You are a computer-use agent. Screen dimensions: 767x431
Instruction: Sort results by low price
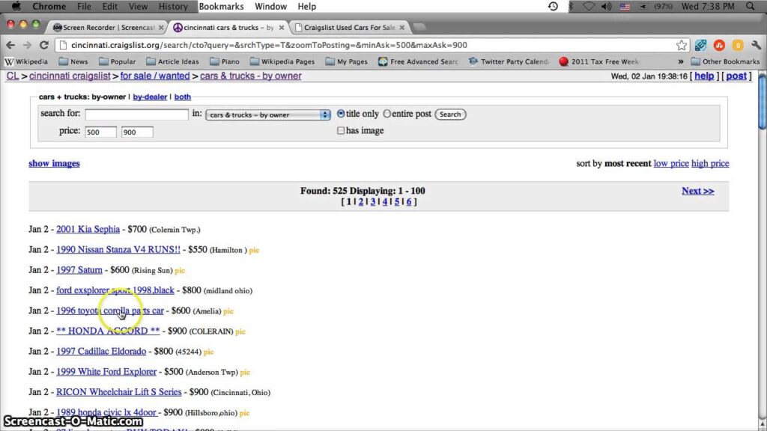click(670, 163)
